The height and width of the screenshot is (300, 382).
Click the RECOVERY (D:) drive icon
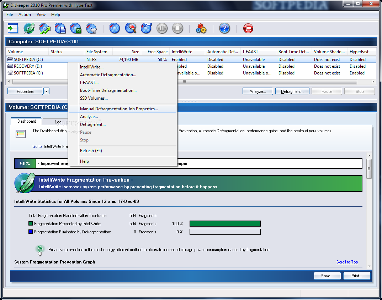(10, 66)
